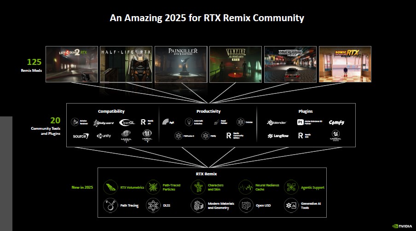Click the NVIDIA logo in the corner

402,226
